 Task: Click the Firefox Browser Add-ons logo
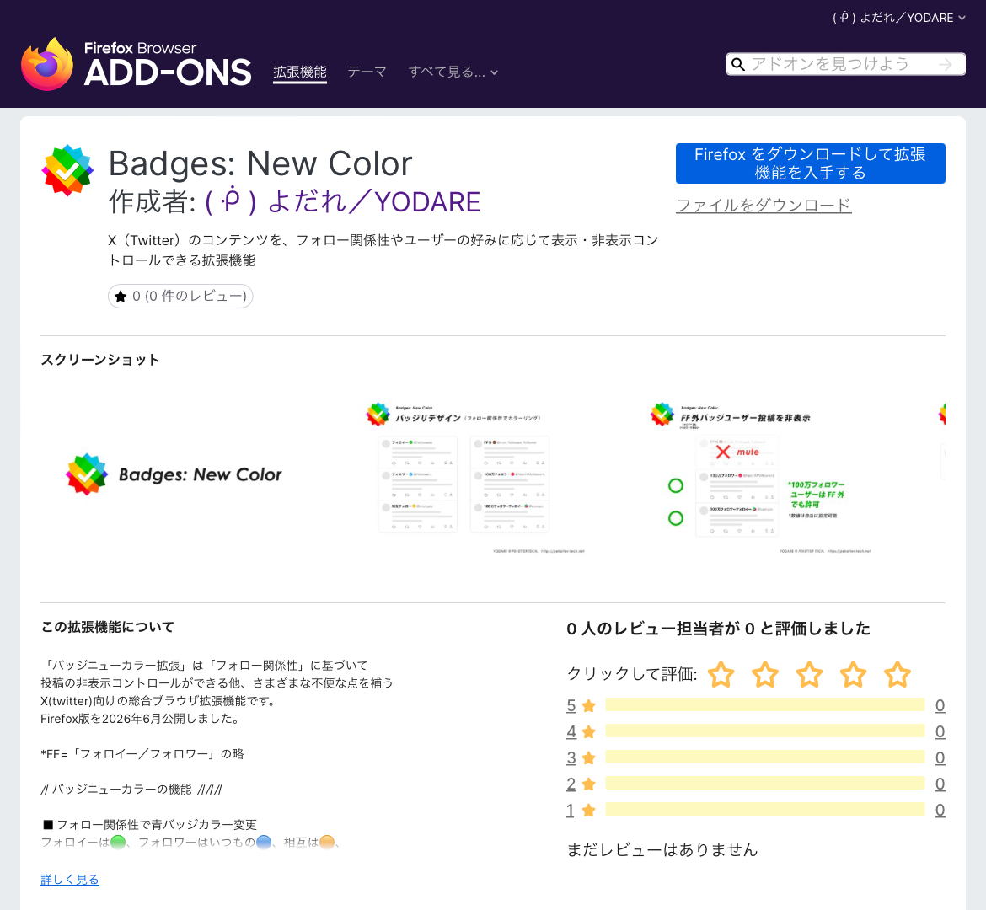(136, 64)
